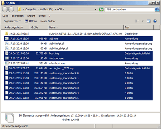The height and width of the screenshot is (129, 161).
Task: Select the file name system.img_sparsechunk.5
Action: 64,98
